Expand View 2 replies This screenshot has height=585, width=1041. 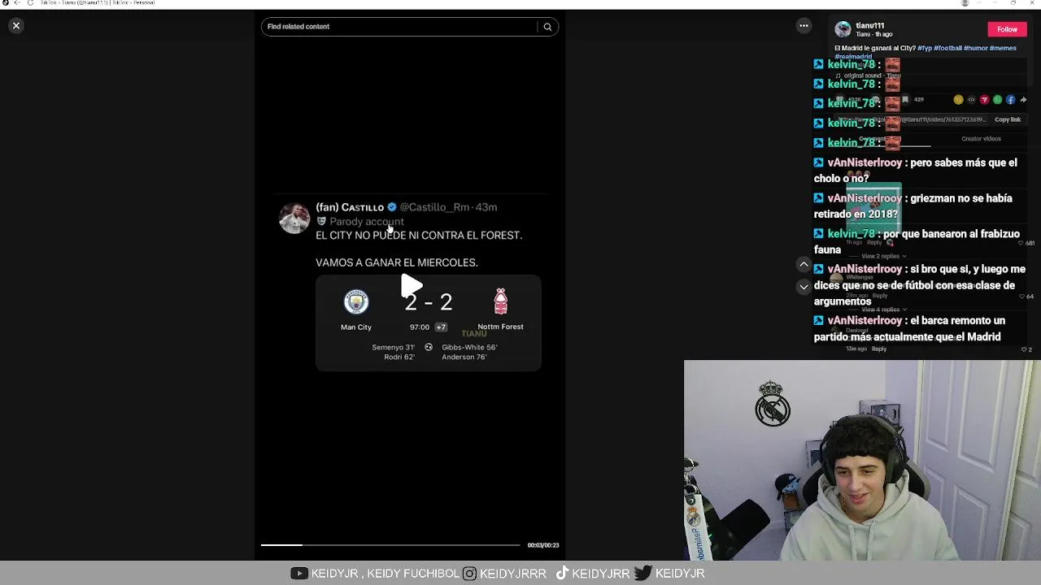pyautogui.click(x=883, y=256)
